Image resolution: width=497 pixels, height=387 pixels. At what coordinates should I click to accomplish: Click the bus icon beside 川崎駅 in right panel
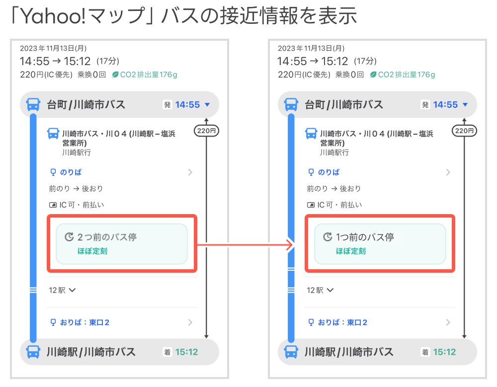(x=291, y=352)
